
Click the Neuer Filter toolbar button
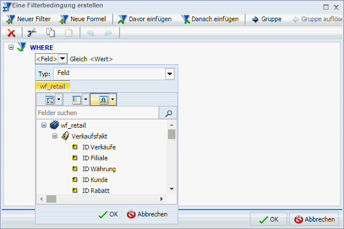(x=29, y=19)
